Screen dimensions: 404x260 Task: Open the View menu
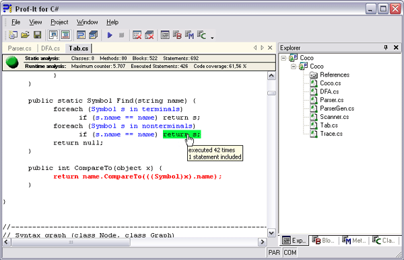(35, 22)
